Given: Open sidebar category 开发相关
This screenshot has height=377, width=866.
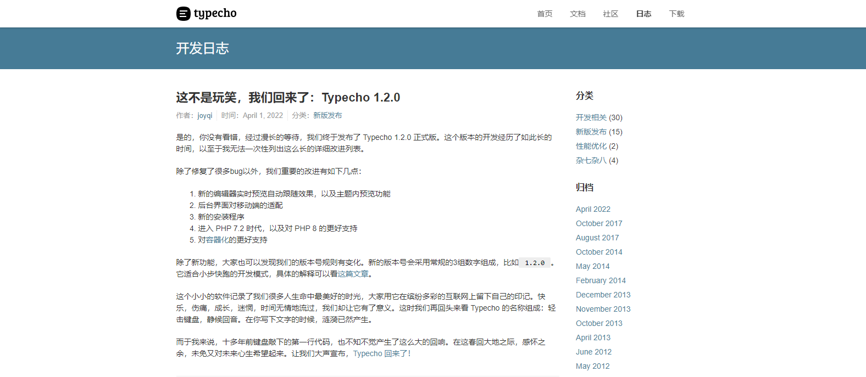Looking at the screenshot, I should coord(591,117).
